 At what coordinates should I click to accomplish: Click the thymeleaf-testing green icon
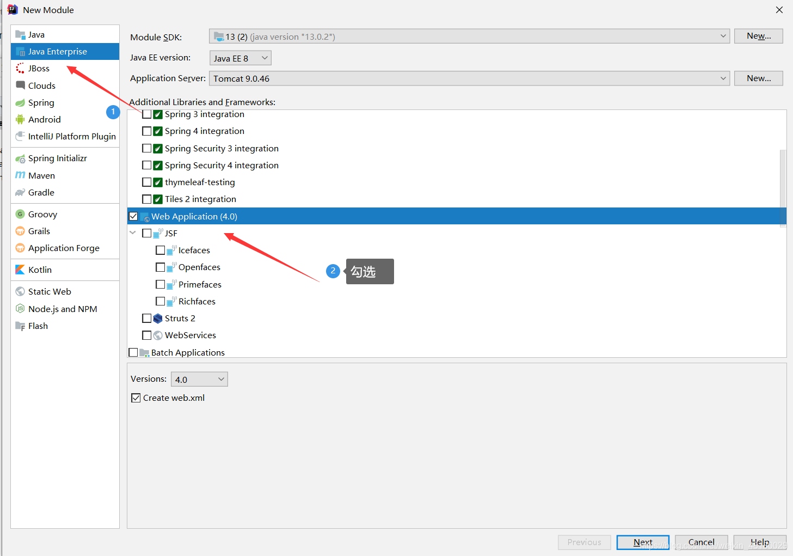pos(158,182)
